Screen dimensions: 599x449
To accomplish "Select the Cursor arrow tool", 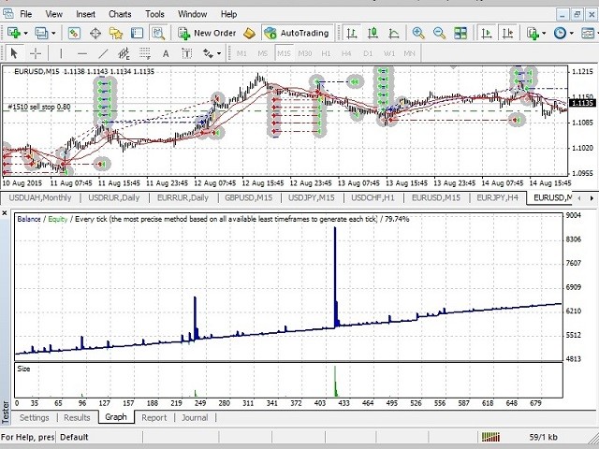I will [14, 53].
